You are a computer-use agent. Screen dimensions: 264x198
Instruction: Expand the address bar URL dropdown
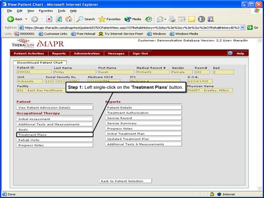pyautogui.click(x=243, y=27)
